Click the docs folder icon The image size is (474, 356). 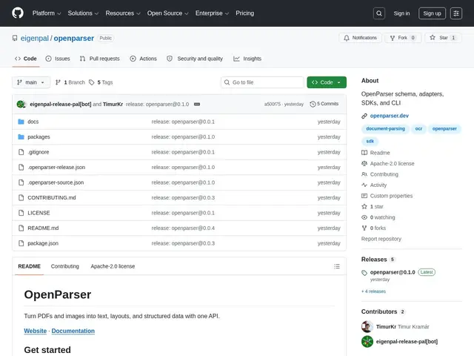[x=21, y=122]
